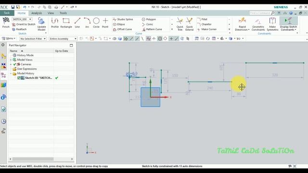Click the Make Symmetric tool

(x=272, y=24)
